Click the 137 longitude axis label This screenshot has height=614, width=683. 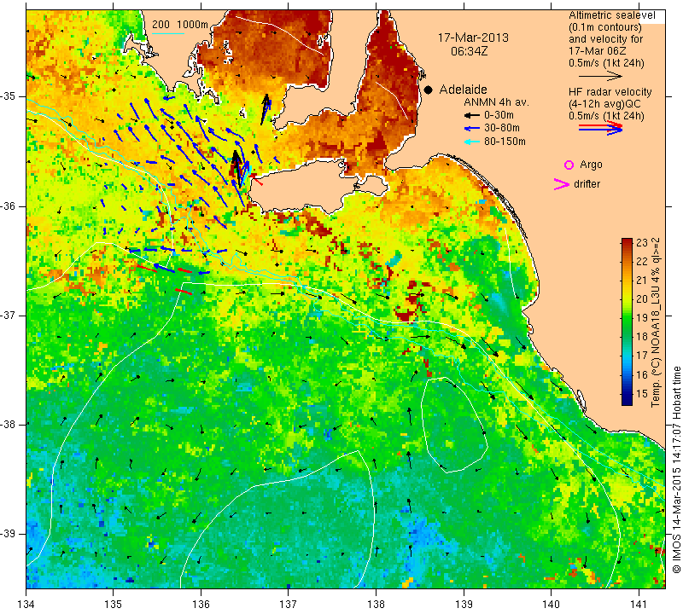click(x=289, y=605)
